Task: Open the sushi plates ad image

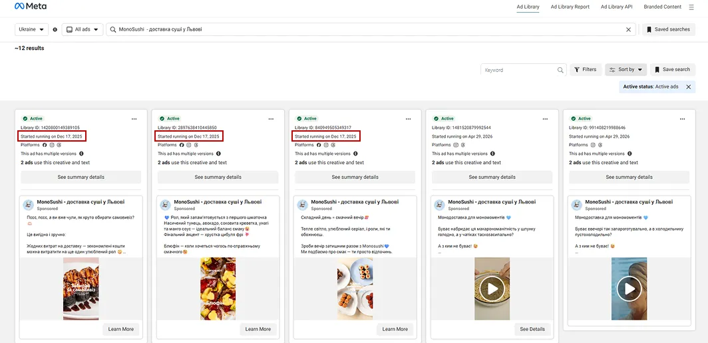Action: (355, 288)
